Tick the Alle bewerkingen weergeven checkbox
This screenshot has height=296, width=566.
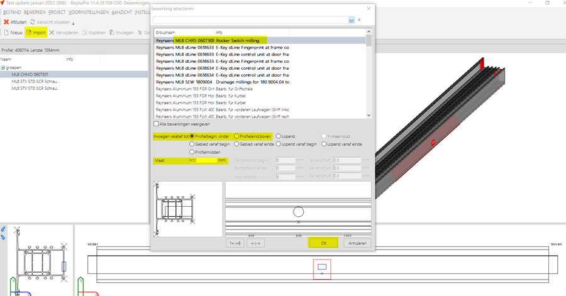coord(156,124)
